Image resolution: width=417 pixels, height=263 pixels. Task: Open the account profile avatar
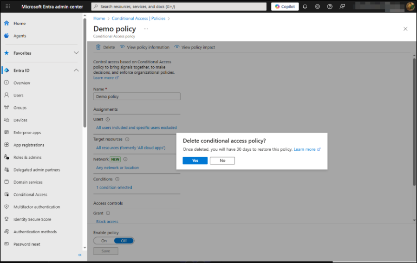point(410,6)
